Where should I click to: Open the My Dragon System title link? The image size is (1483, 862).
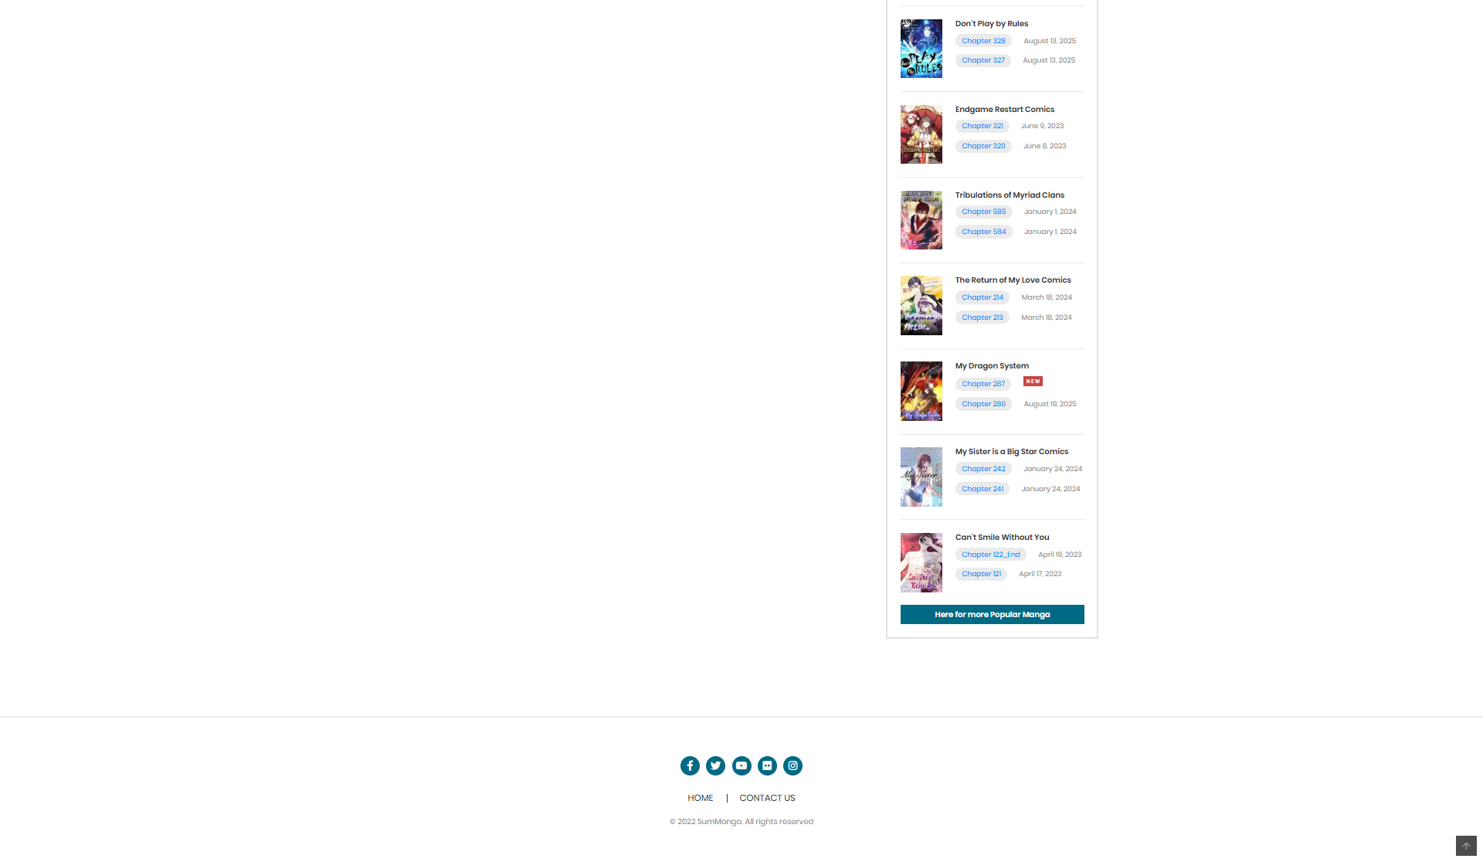click(x=992, y=366)
